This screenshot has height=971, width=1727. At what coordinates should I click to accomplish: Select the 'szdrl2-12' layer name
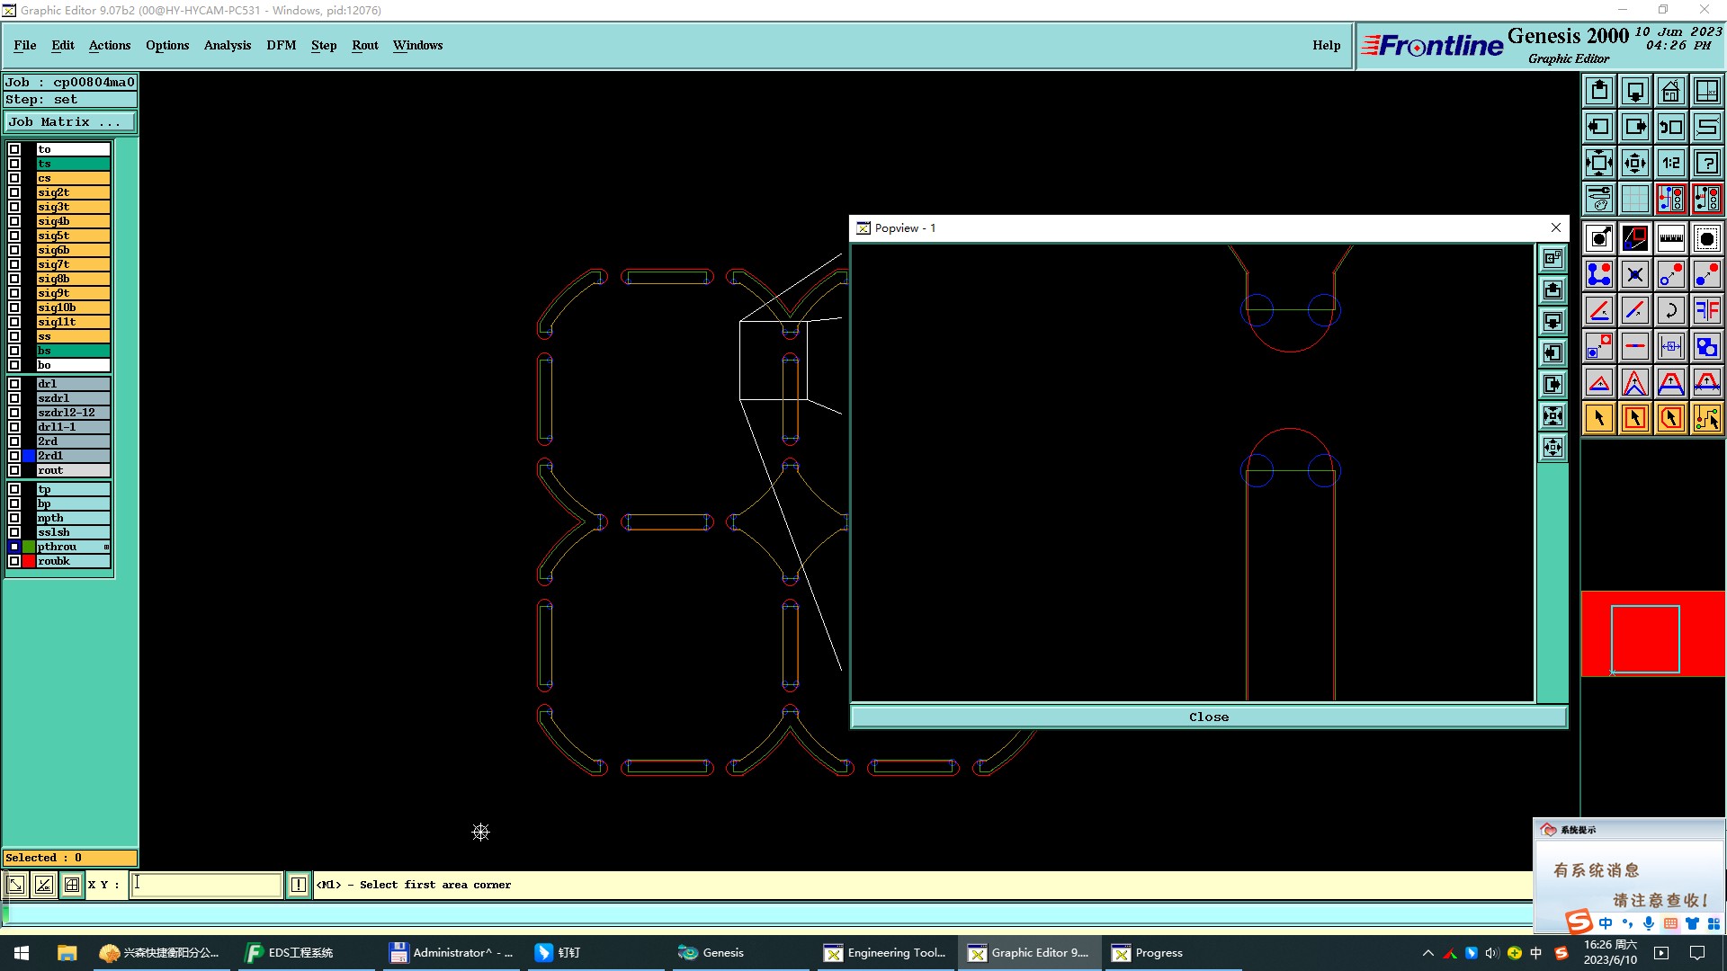point(73,413)
